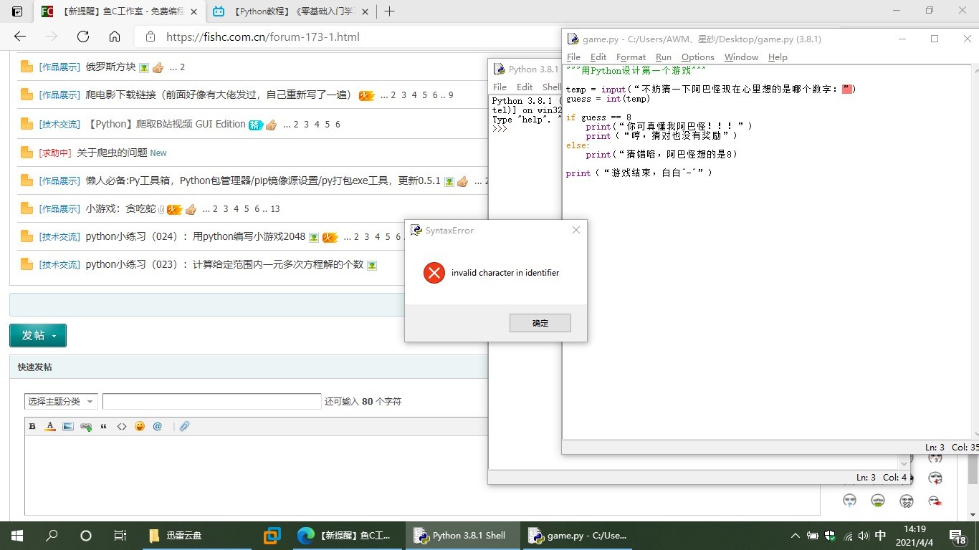Switch to Python 3.8.1 Shell on taskbar

pyautogui.click(x=462, y=535)
